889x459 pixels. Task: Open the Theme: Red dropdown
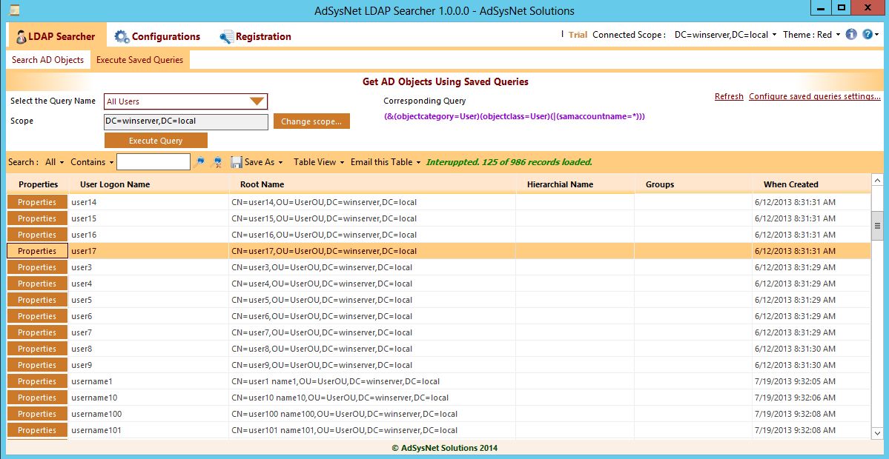(811, 35)
